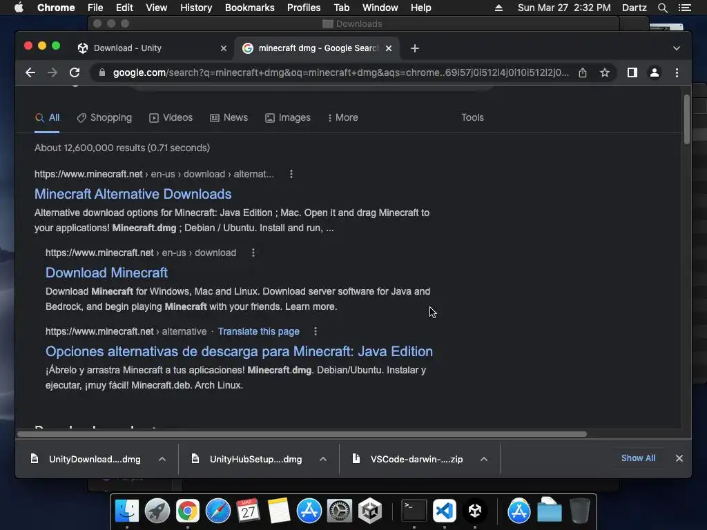Click the forward navigation arrow

click(x=52, y=72)
